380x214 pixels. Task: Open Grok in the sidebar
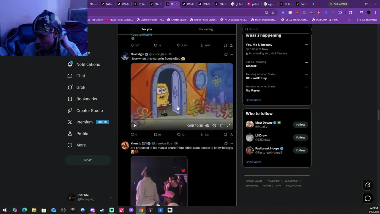(x=76, y=87)
